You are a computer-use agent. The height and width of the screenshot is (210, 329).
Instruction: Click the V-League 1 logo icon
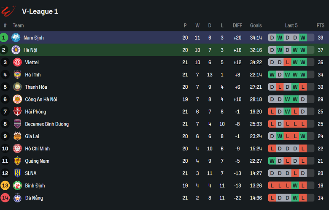click(x=8, y=11)
